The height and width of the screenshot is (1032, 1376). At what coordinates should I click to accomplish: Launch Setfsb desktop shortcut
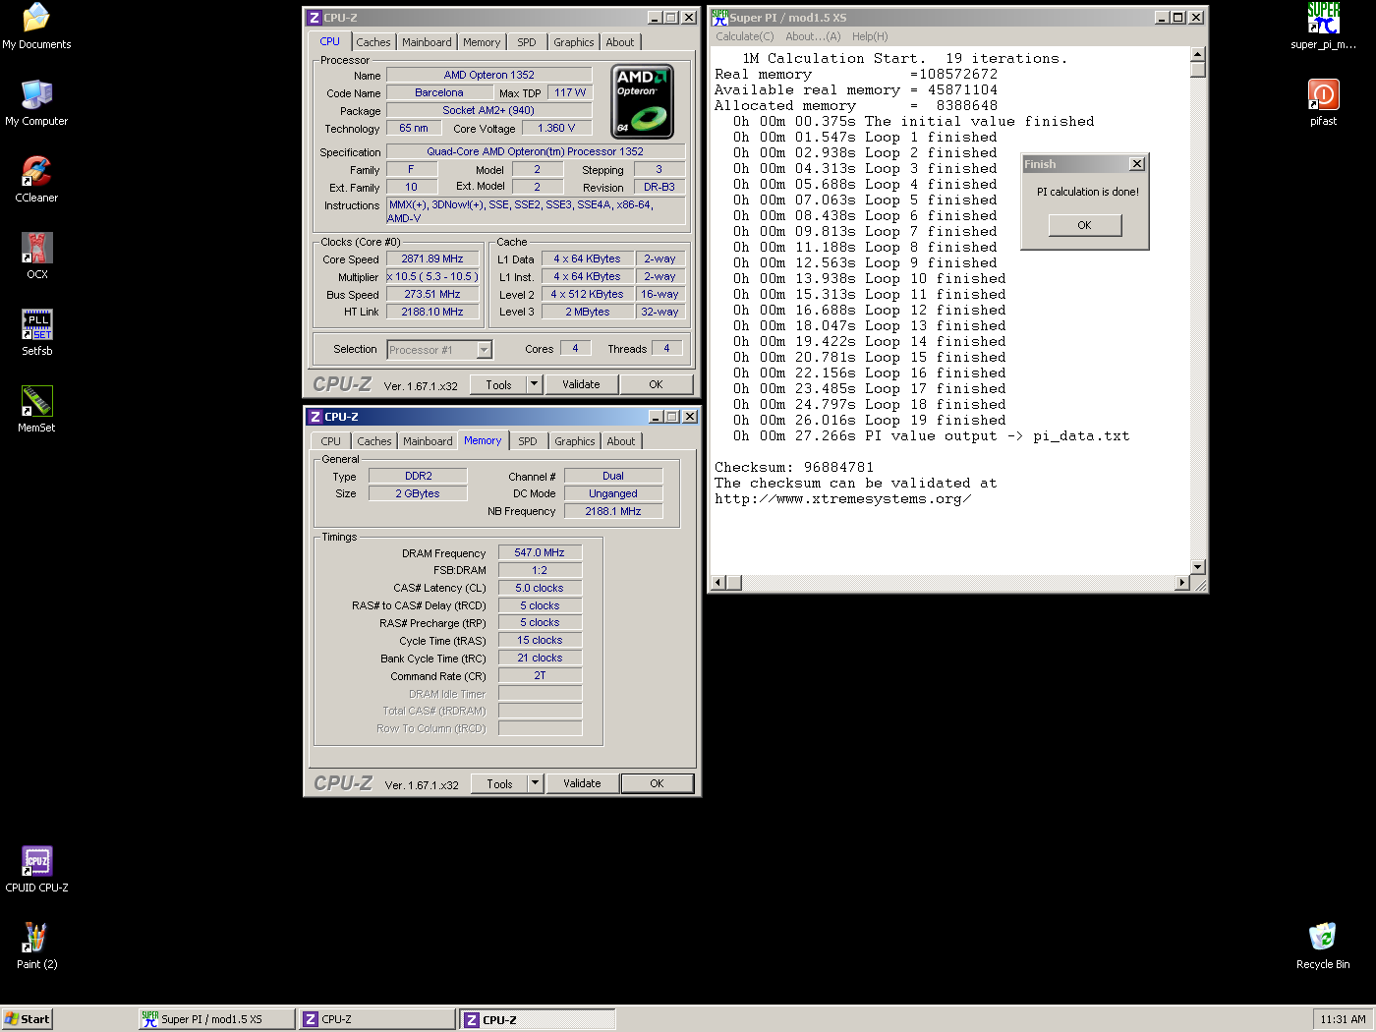pos(36,333)
